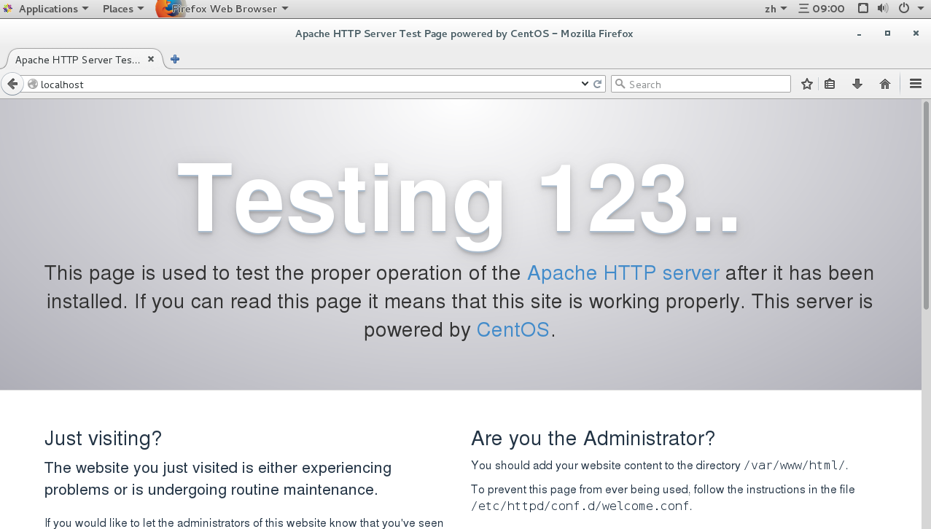Screen dimensions: 931x529
Task: Close the Apache HTTP Server Test tab
Action: pos(152,60)
